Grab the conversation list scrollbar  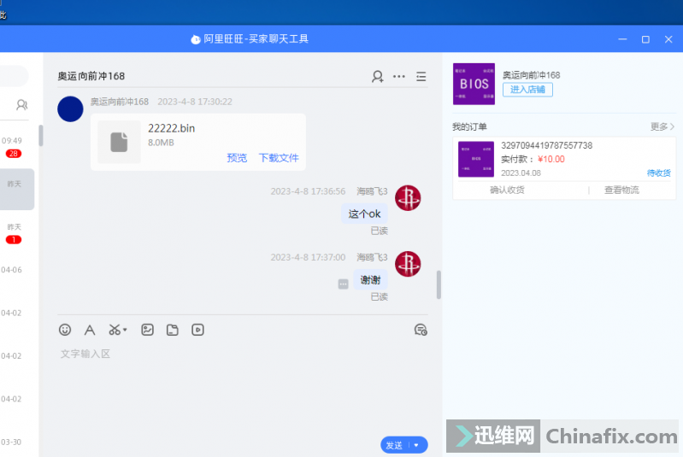pyautogui.click(x=41, y=135)
